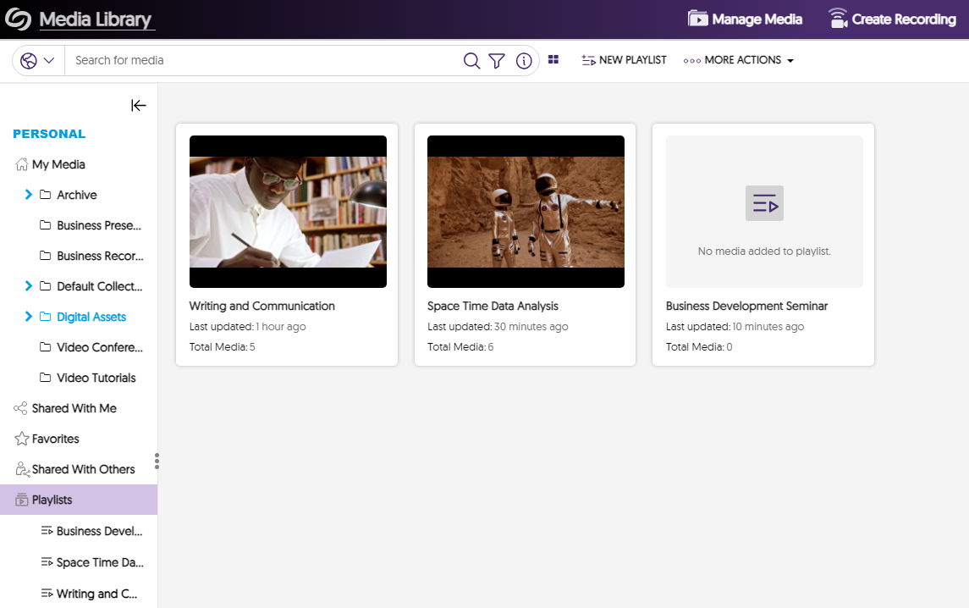Click the Writing and Communication playlist thumbnail
Image resolution: width=969 pixels, height=608 pixels.
point(288,211)
